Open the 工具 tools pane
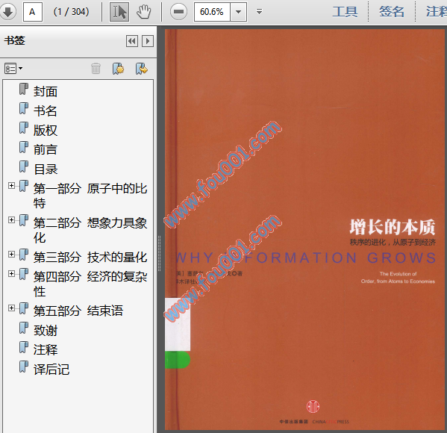The image size is (447, 433). point(345,12)
